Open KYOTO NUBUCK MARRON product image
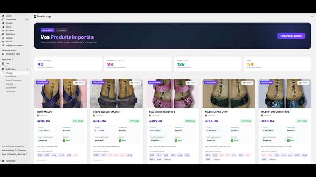The width and height of the screenshot is (316, 177). pos(117,94)
